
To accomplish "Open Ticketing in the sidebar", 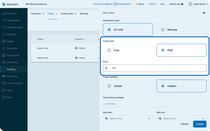I will tap(14, 69).
